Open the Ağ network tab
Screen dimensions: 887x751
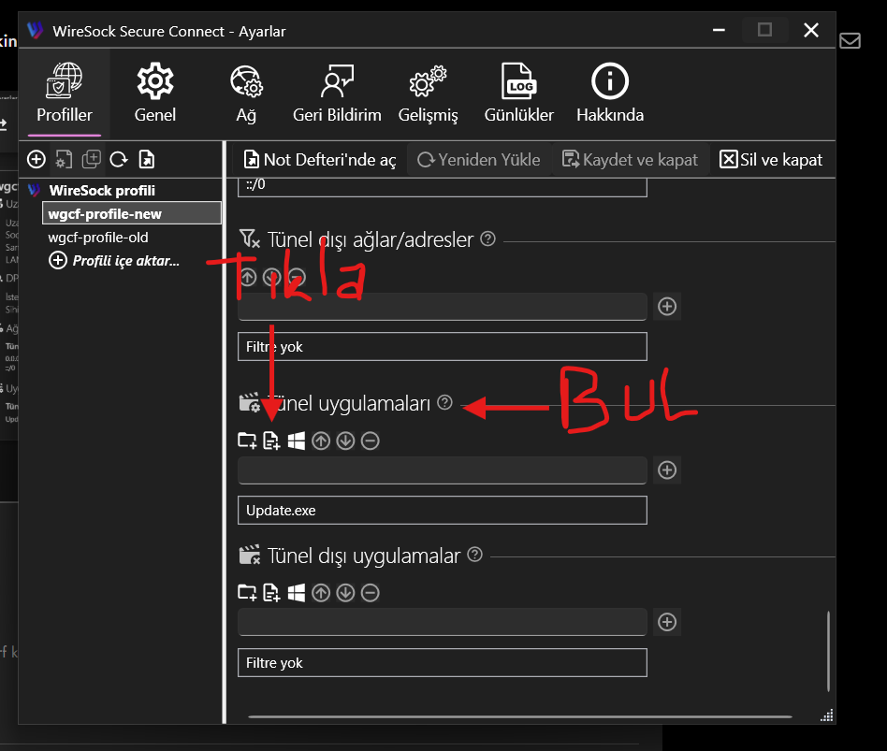click(246, 94)
